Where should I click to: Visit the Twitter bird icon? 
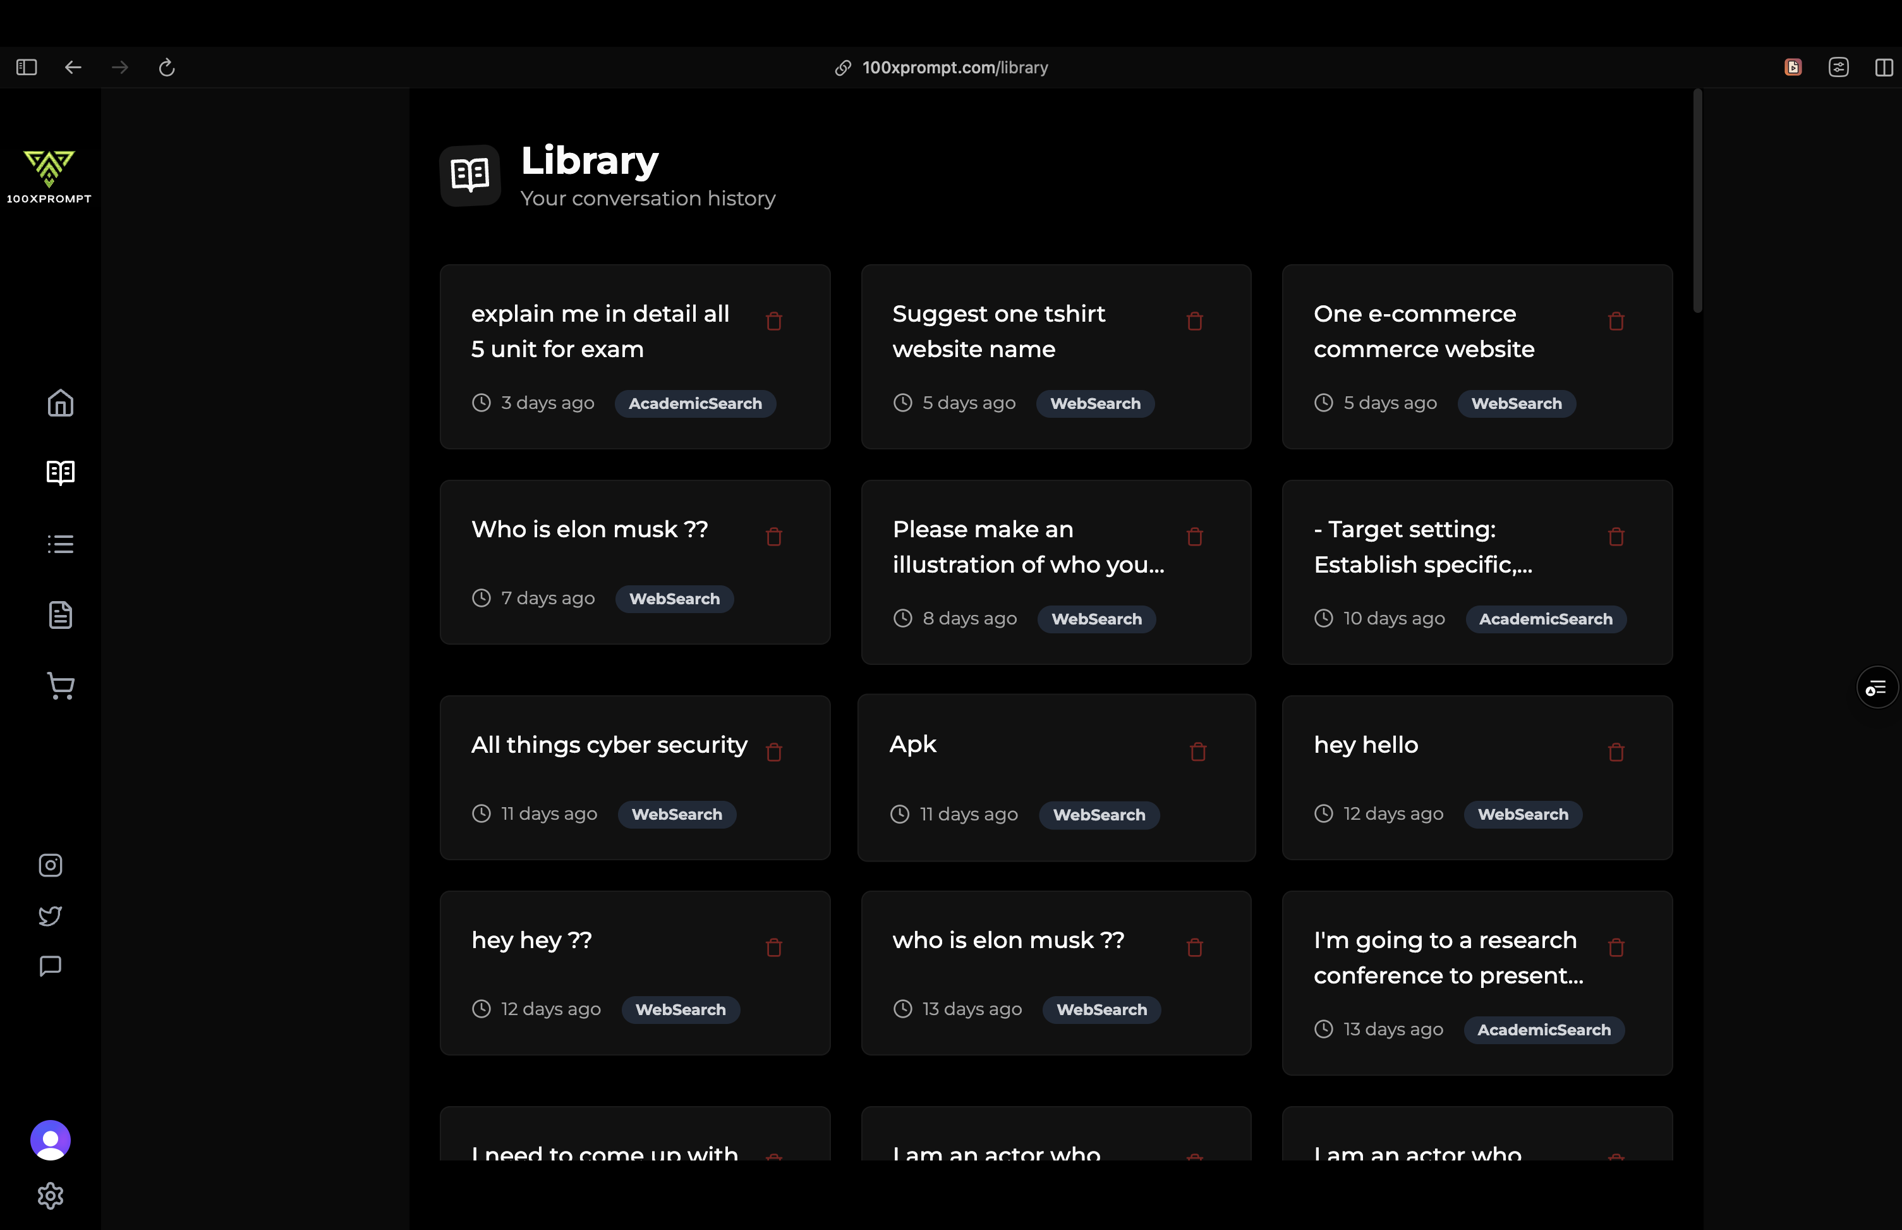(x=51, y=915)
